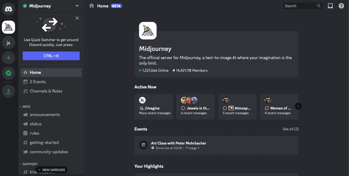Open Channels & Roles menu item
The width and height of the screenshot is (349, 176).
46,91
